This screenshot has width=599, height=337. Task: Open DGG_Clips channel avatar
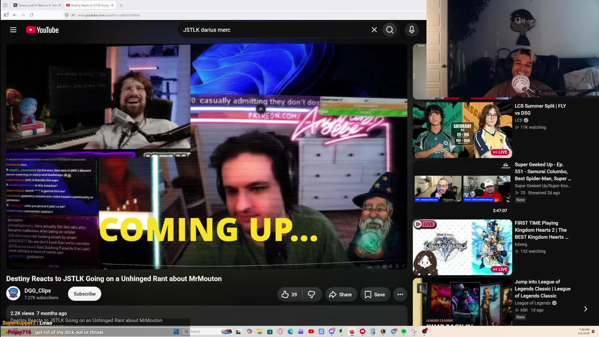click(x=13, y=293)
